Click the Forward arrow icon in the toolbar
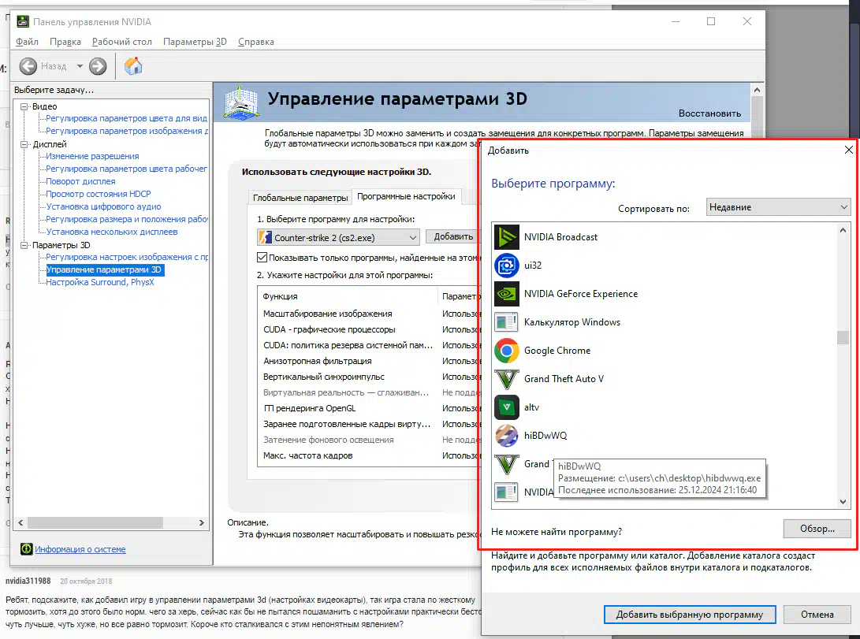Image resolution: width=860 pixels, height=639 pixels. [98, 66]
